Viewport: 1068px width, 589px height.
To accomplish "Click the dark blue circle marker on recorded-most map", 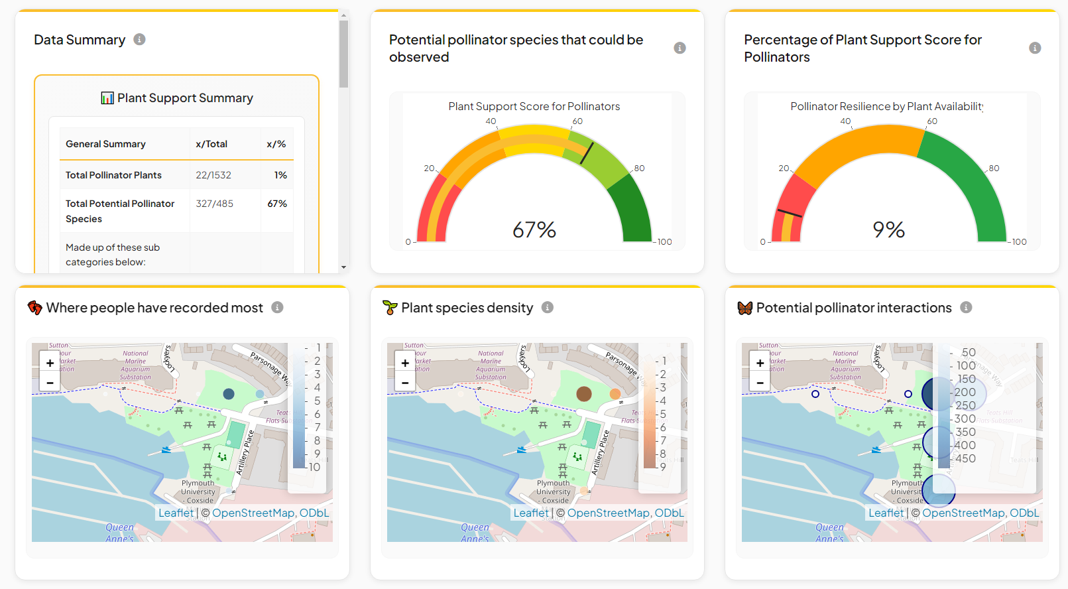I will pos(229,394).
